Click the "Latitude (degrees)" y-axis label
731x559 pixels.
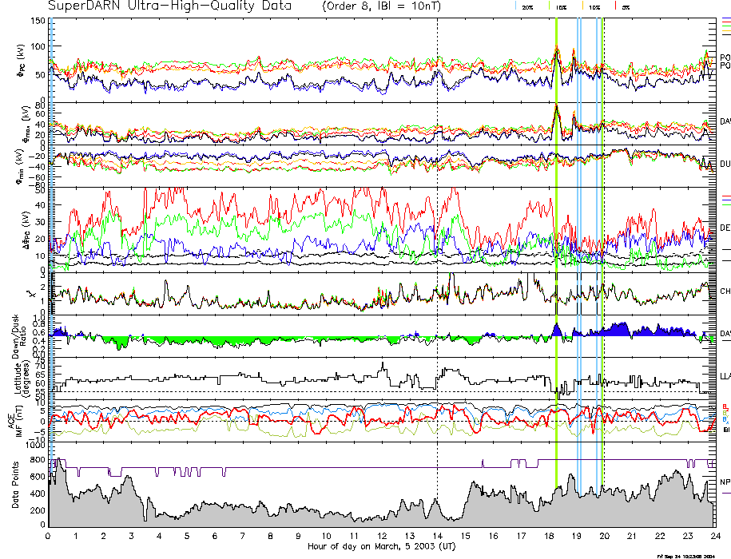[22, 379]
